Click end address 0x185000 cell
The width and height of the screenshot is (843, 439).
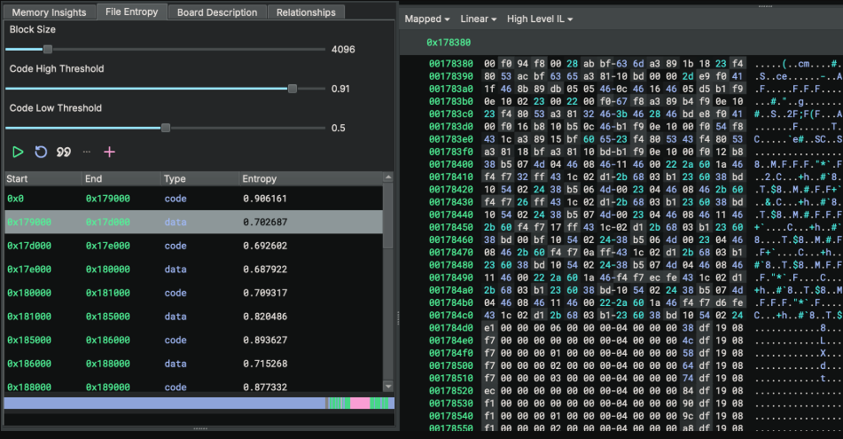pos(108,317)
